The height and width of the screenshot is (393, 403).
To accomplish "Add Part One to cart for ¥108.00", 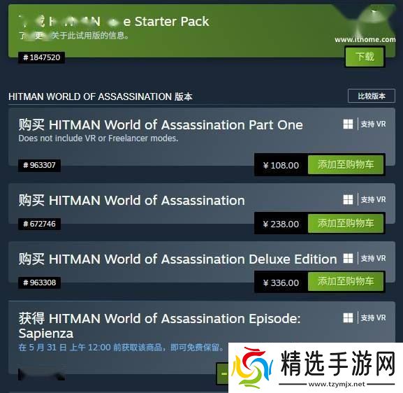I will tap(346, 164).
